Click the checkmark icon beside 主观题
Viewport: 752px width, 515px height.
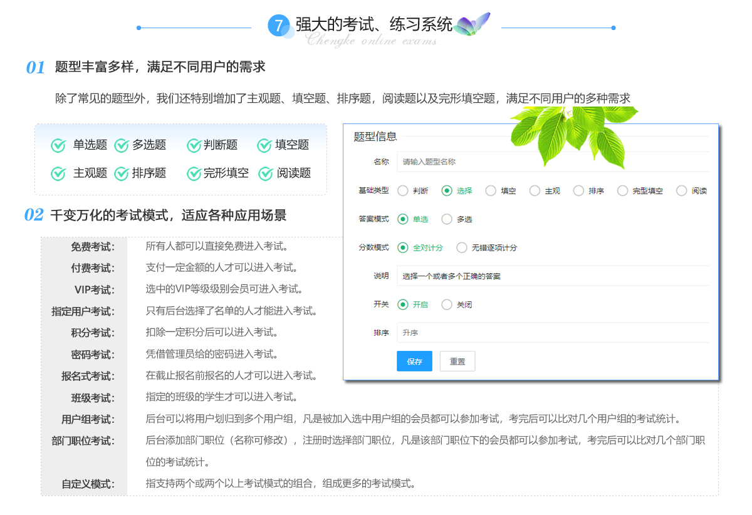58,174
